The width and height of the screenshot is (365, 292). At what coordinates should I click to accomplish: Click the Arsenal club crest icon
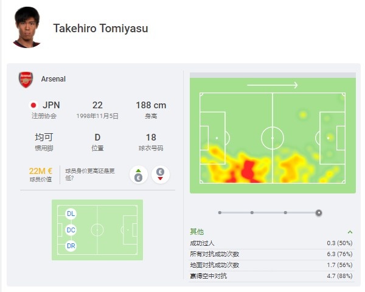(26, 80)
